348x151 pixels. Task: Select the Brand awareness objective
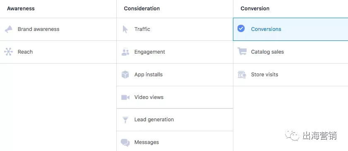(58, 29)
